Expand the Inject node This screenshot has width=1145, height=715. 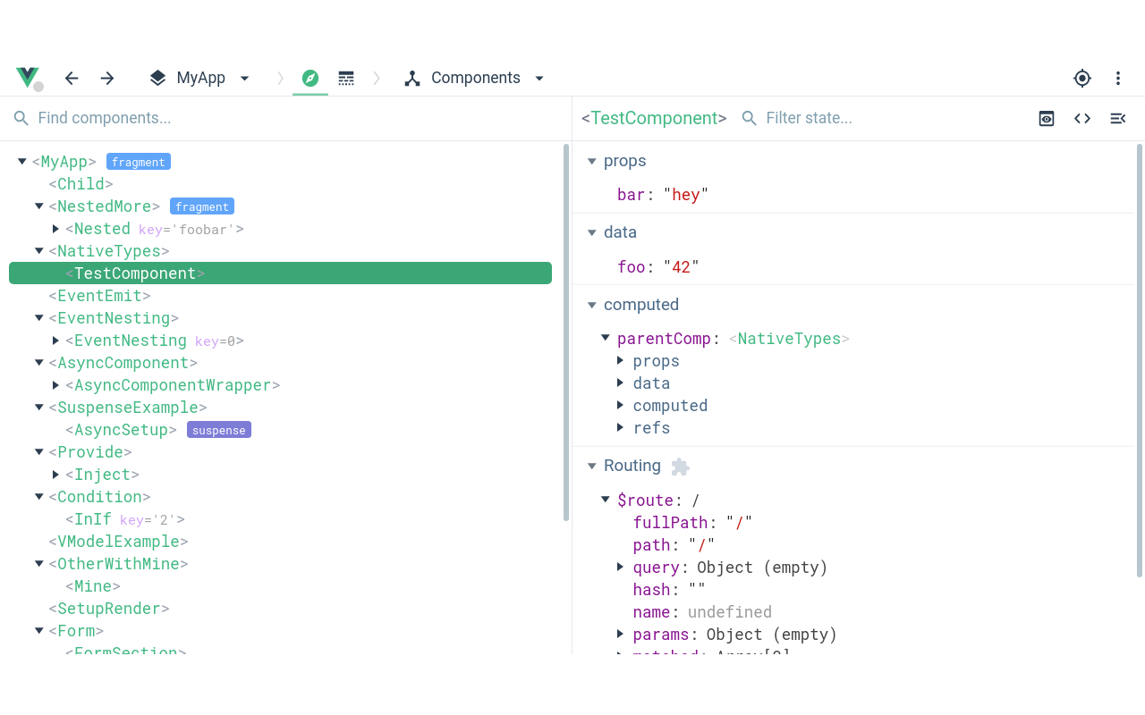tap(55, 475)
